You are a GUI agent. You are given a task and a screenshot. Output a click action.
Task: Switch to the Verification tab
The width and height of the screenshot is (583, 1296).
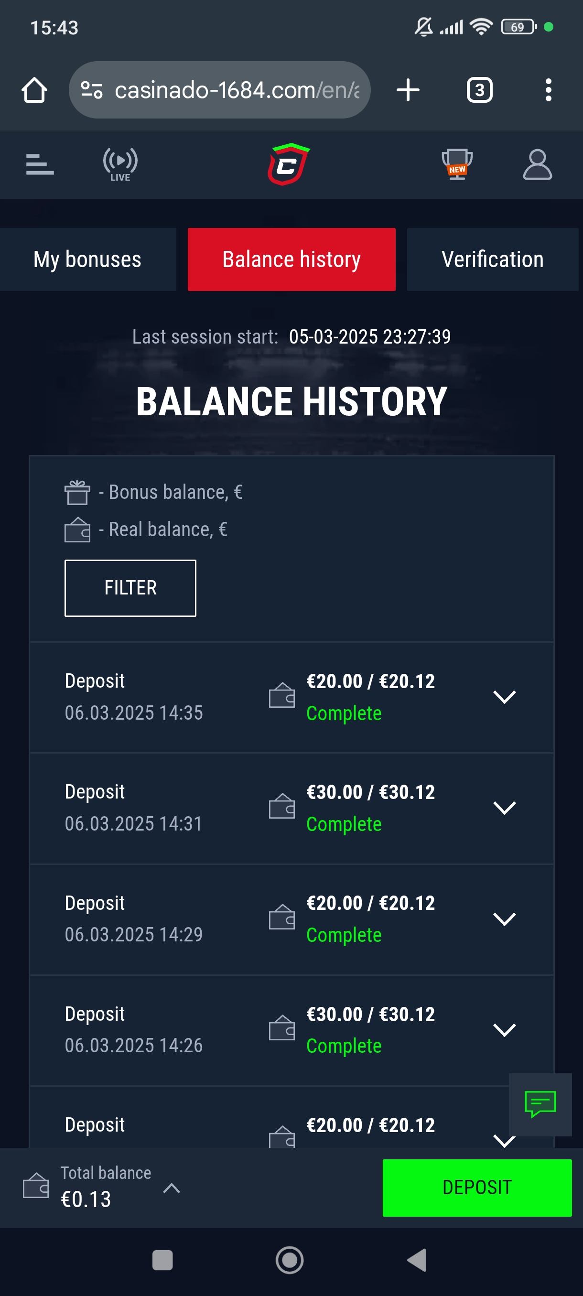(493, 259)
